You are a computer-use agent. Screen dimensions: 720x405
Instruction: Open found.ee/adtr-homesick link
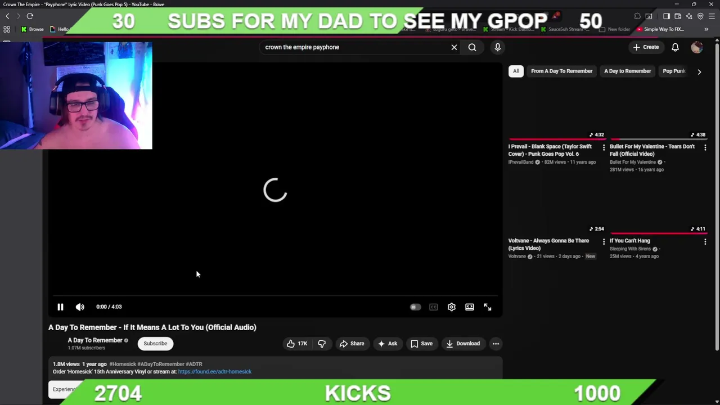point(215,371)
